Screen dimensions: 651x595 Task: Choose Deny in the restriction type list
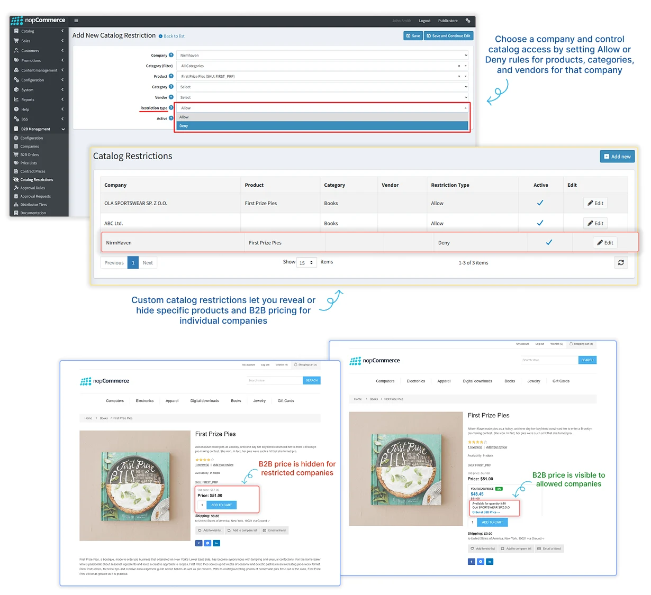point(322,126)
